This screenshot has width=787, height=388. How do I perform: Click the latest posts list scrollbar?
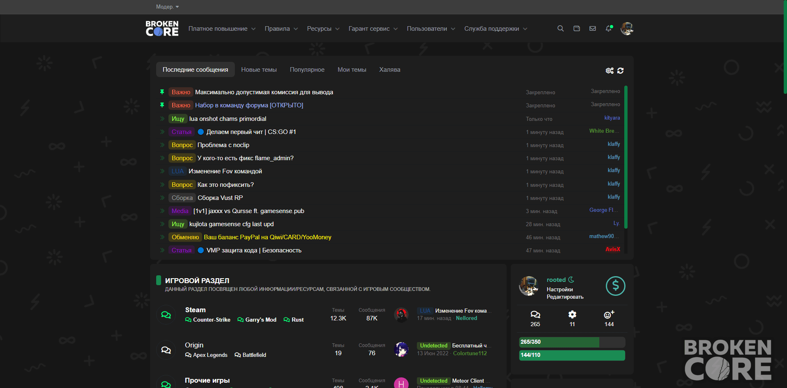point(626,157)
